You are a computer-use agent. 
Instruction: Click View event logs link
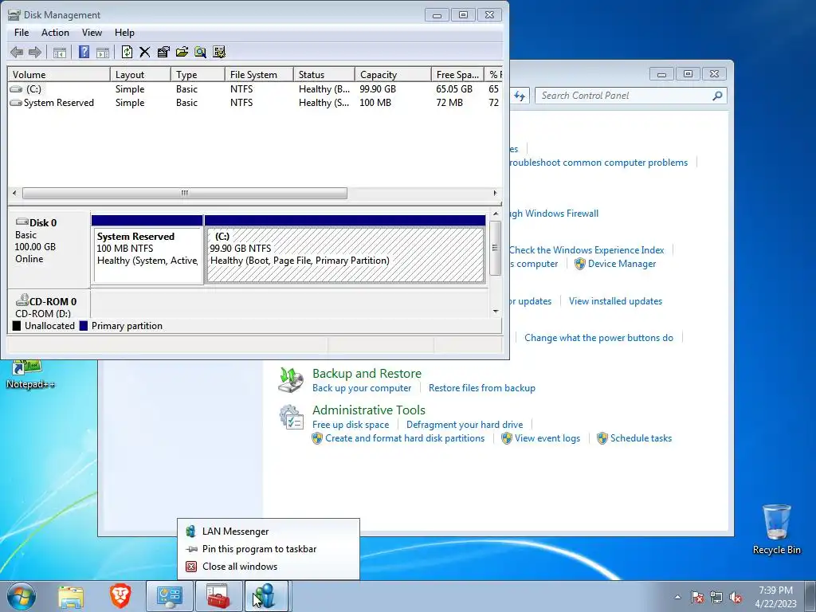[x=547, y=438]
